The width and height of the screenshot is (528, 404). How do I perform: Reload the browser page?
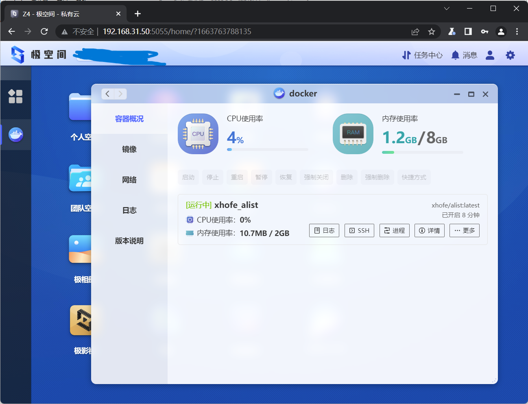coord(44,31)
